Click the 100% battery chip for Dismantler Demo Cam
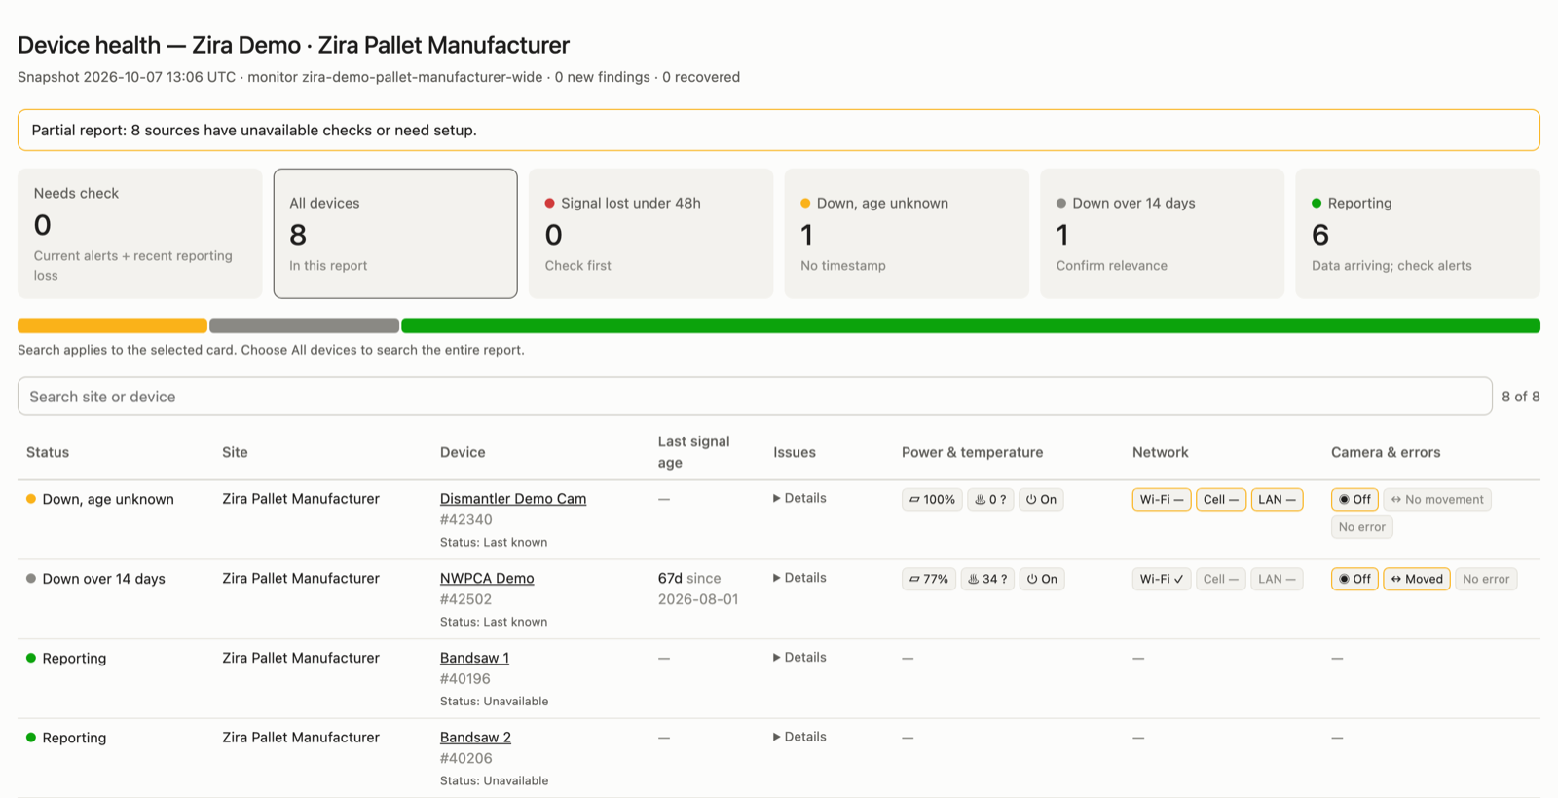The height and width of the screenshot is (798, 1558). [x=932, y=500]
